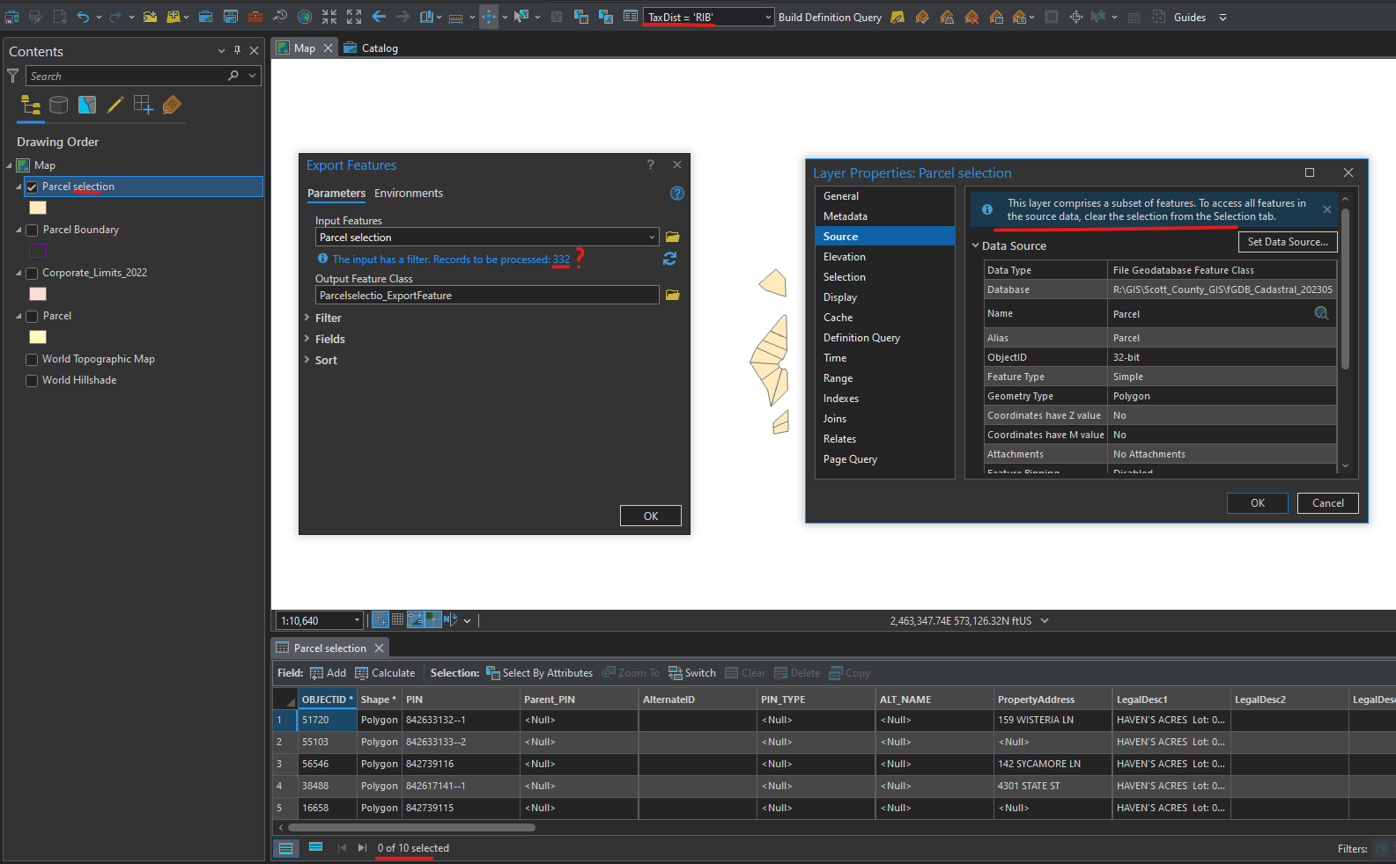The width and height of the screenshot is (1396, 864).
Task: Uncheck the Parcel selection layer
Action: point(32,187)
